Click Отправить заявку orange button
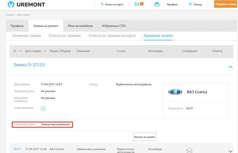This screenshot has height=153, width=238. tap(226, 4)
